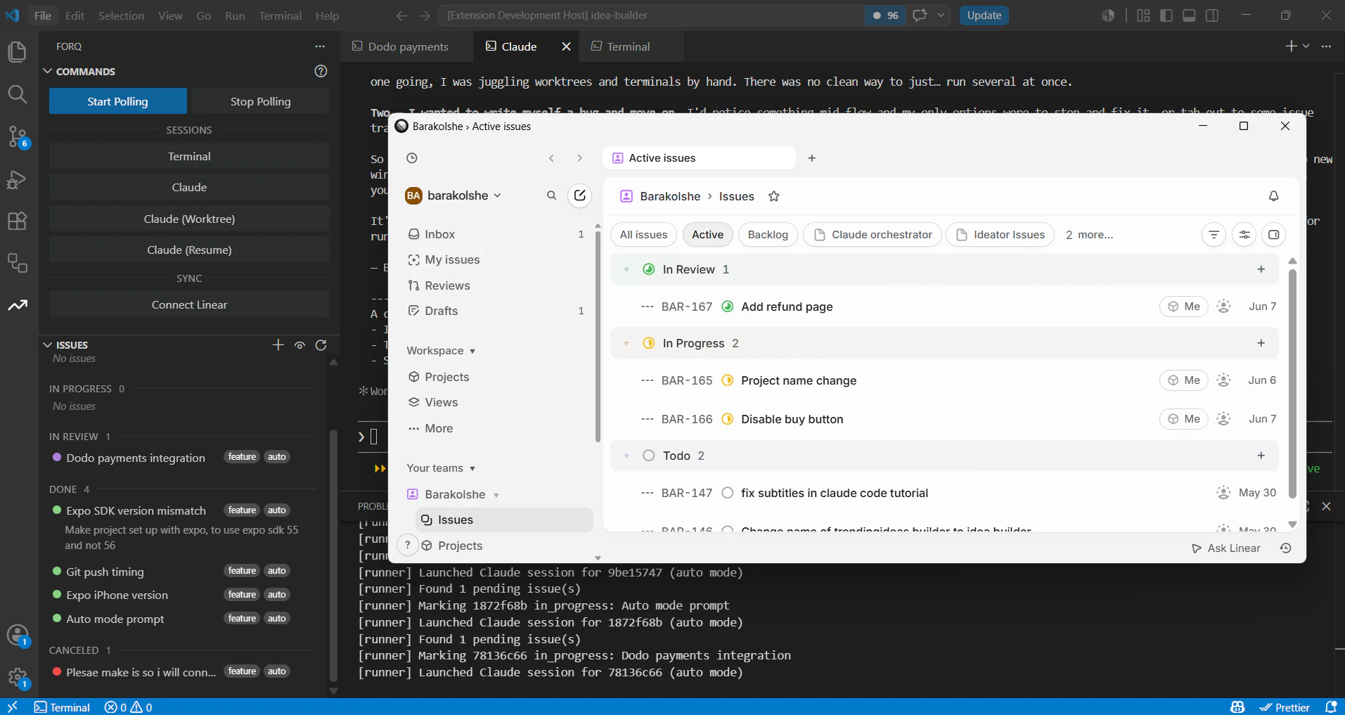Add new Linear tab with plus
The image size is (1345, 715).
pos(812,158)
